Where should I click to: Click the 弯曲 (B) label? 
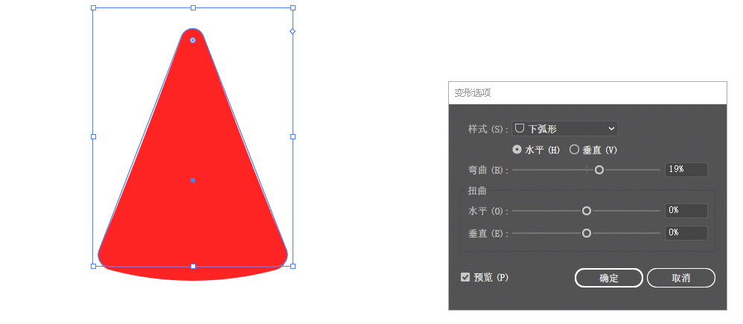click(488, 170)
